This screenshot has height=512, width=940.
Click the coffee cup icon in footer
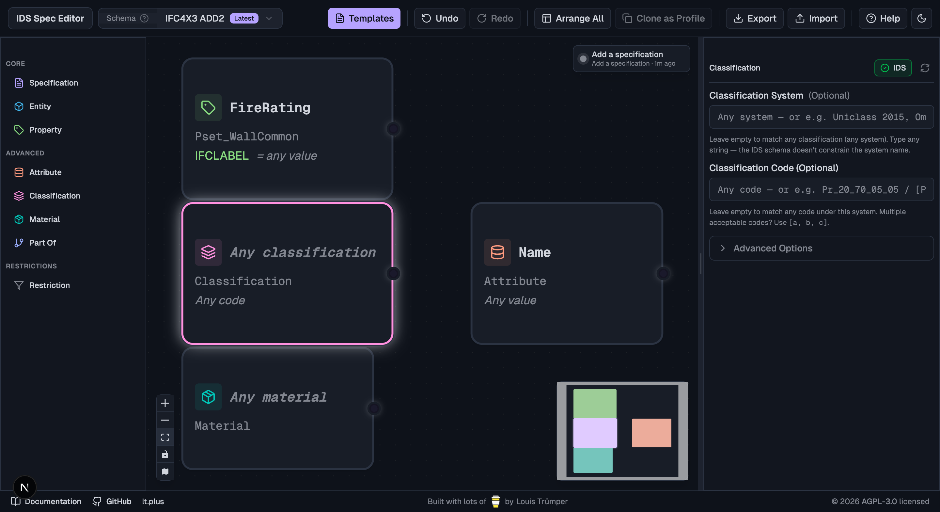[495, 502]
